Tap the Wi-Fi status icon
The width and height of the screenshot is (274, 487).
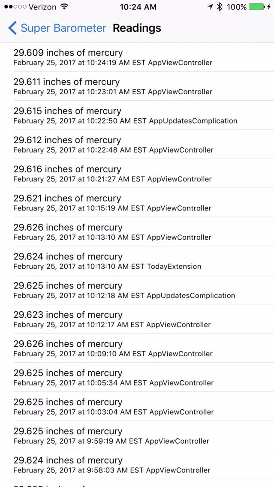(x=64, y=7)
